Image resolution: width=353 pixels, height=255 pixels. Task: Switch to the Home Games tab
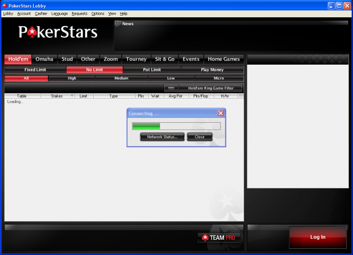(223, 59)
